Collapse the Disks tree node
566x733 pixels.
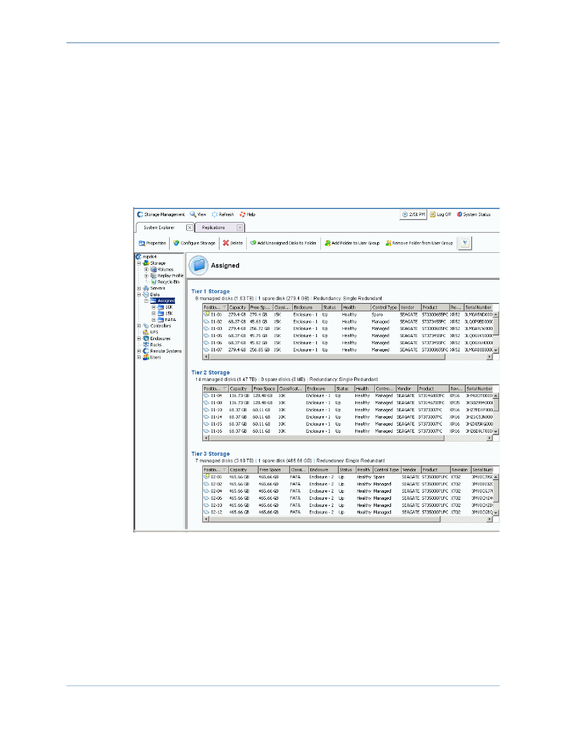point(139,294)
